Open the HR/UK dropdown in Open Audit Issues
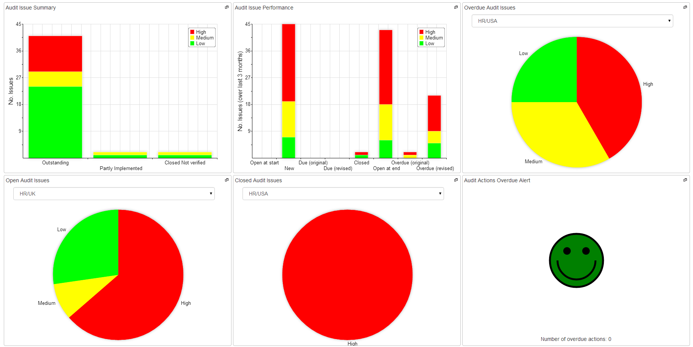Screen dimensions: 693x347 [x=114, y=194]
